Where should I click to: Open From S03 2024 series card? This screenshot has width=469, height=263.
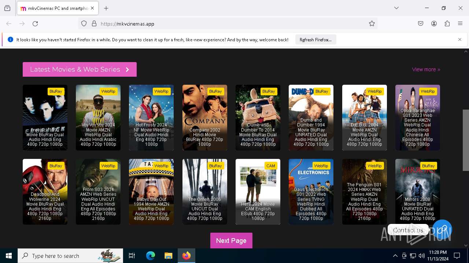(x=98, y=192)
